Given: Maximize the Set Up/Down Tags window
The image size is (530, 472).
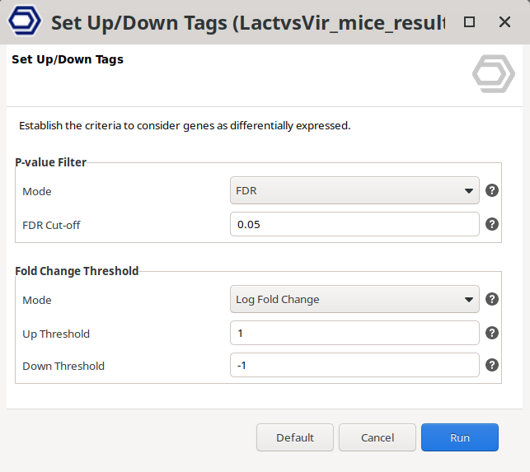Looking at the screenshot, I should point(469,22).
